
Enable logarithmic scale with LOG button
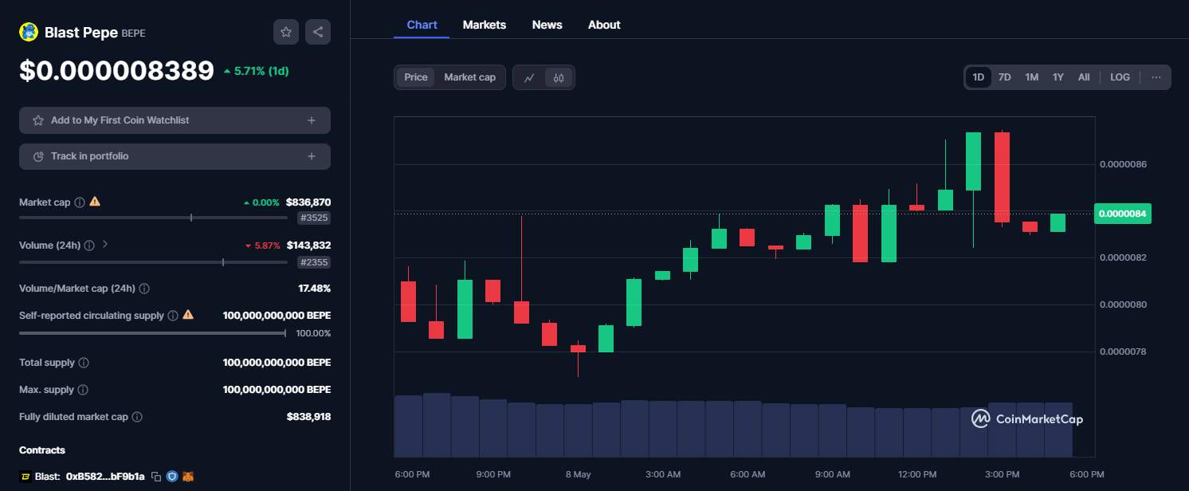(1120, 77)
